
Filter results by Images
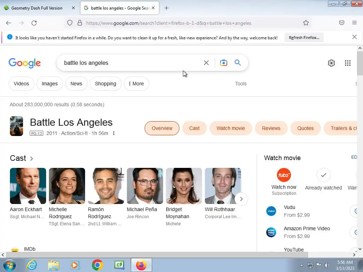pos(50,84)
